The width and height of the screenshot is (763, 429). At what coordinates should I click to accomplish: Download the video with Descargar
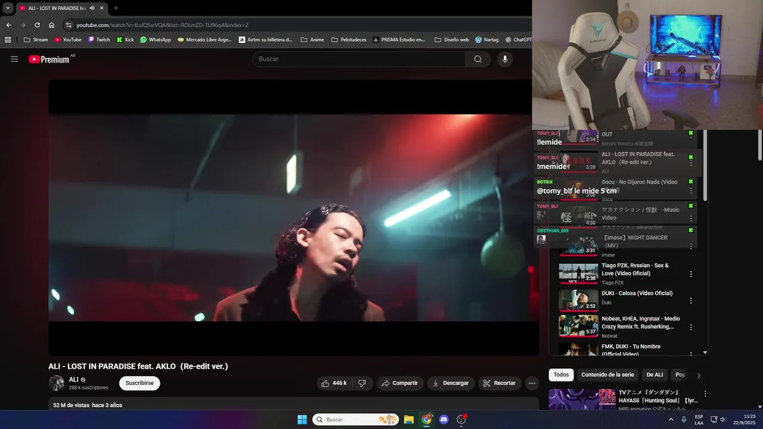[451, 383]
